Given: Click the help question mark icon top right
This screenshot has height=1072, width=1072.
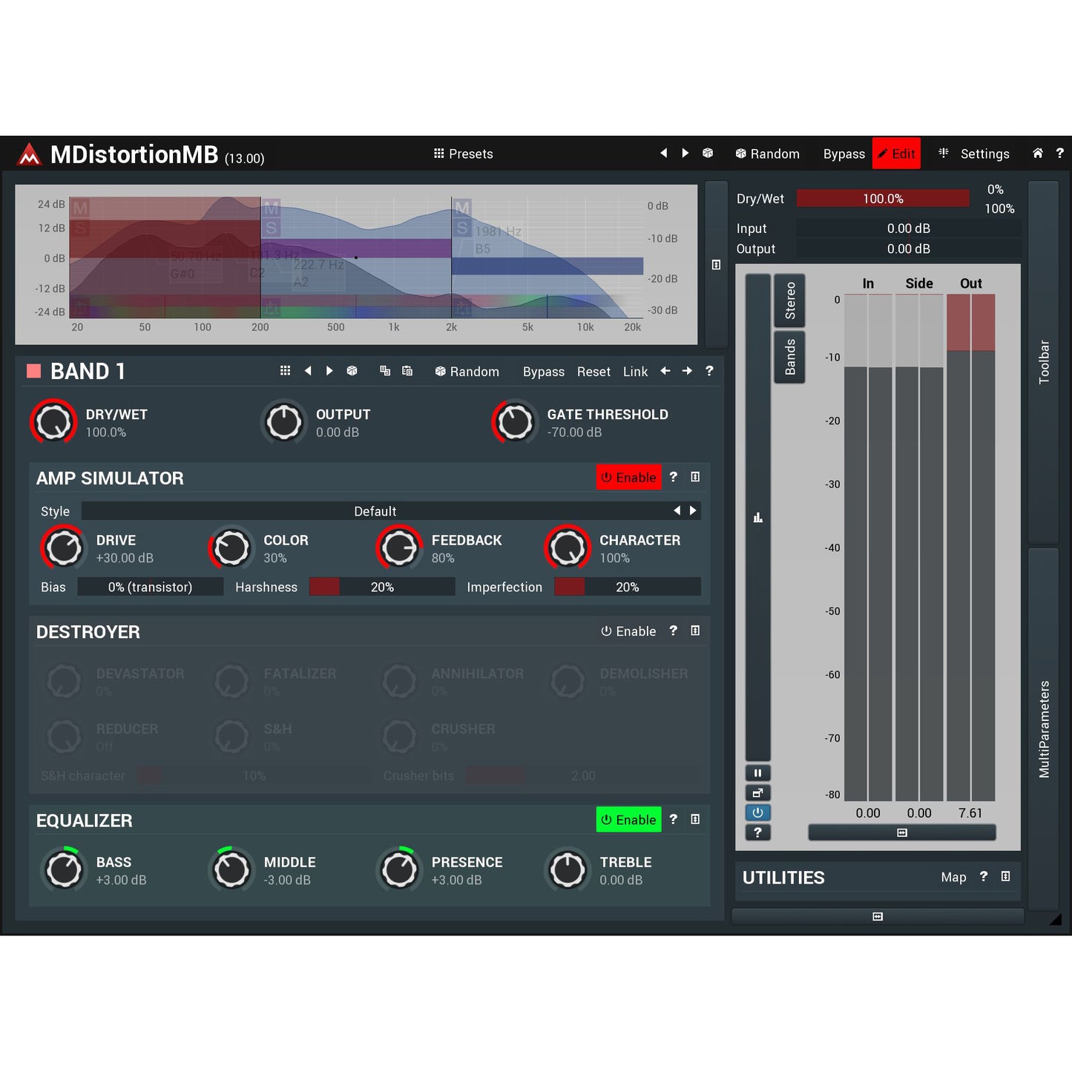Looking at the screenshot, I should coord(1061,154).
